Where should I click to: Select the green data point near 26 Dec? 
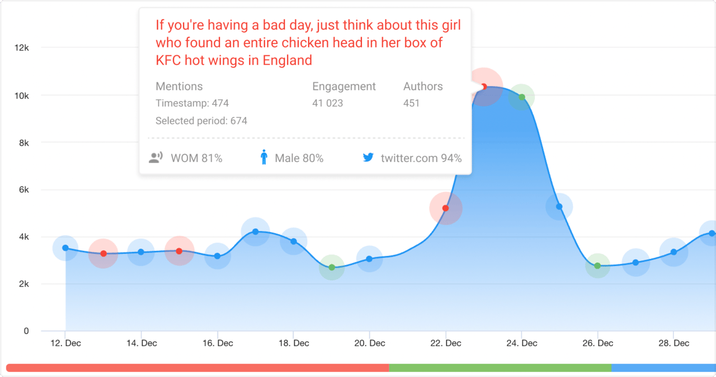point(597,266)
